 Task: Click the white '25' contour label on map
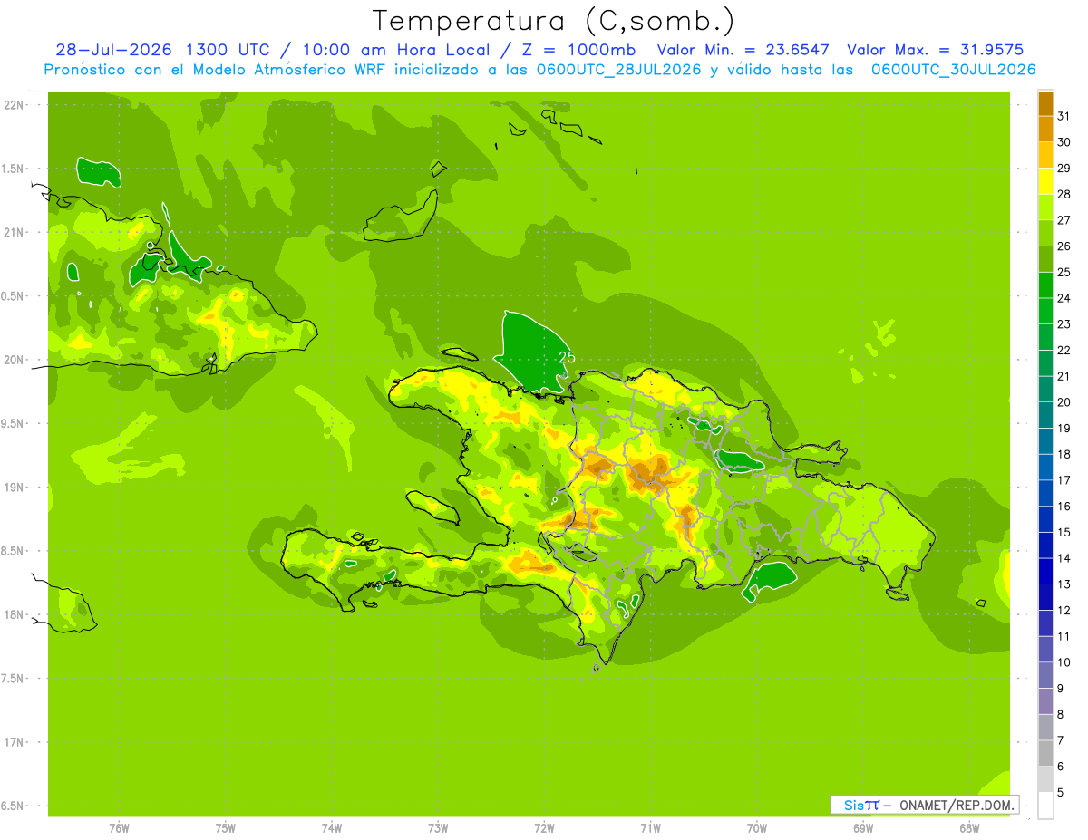click(568, 358)
